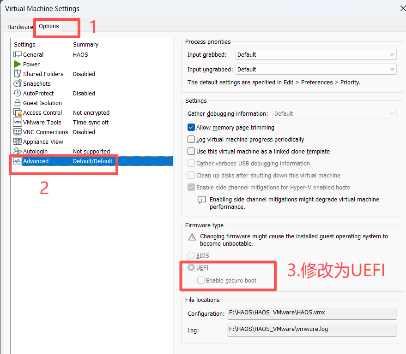This screenshot has width=406, height=354.
Task: Toggle Enable side channel mitigations checkbox
Action: point(191,187)
